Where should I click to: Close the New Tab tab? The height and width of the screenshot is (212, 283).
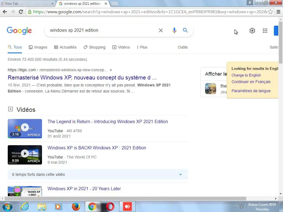(52, 3)
